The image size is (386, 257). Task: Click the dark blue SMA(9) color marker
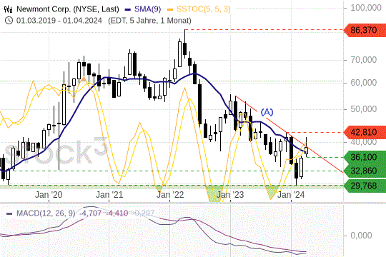point(128,10)
